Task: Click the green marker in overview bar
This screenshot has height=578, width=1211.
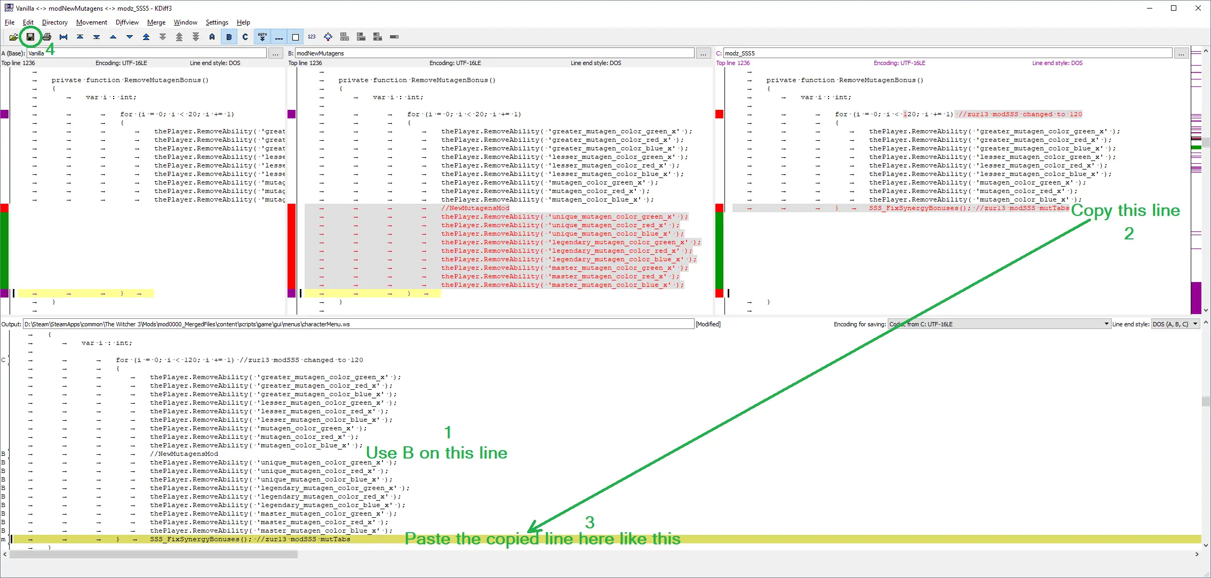Action: coord(1197,147)
